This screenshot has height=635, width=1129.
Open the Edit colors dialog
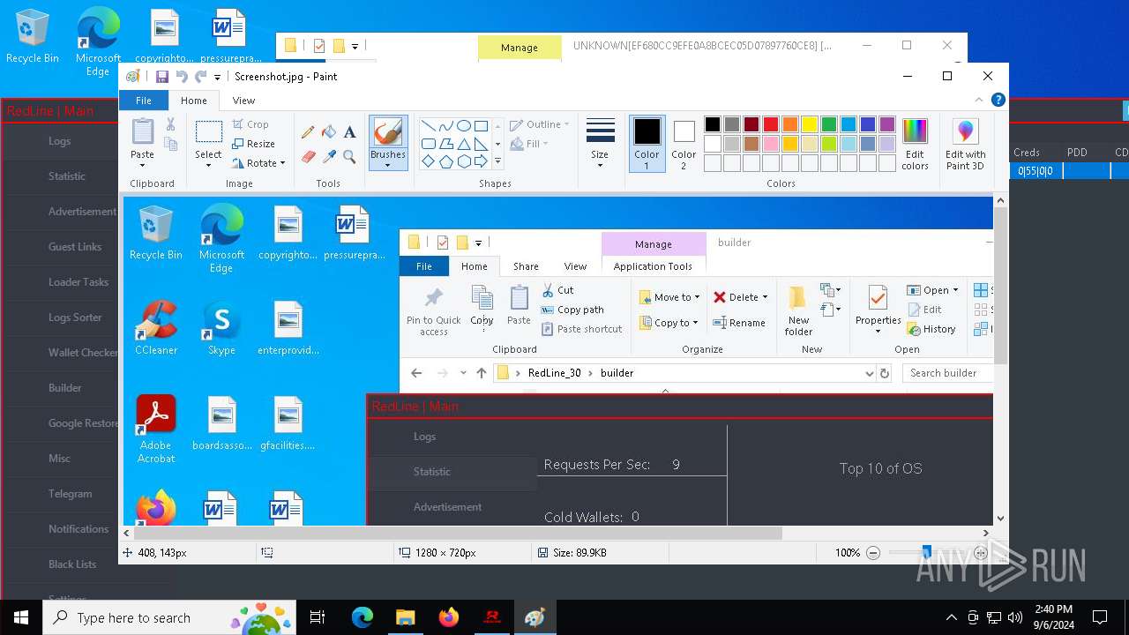(915, 144)
